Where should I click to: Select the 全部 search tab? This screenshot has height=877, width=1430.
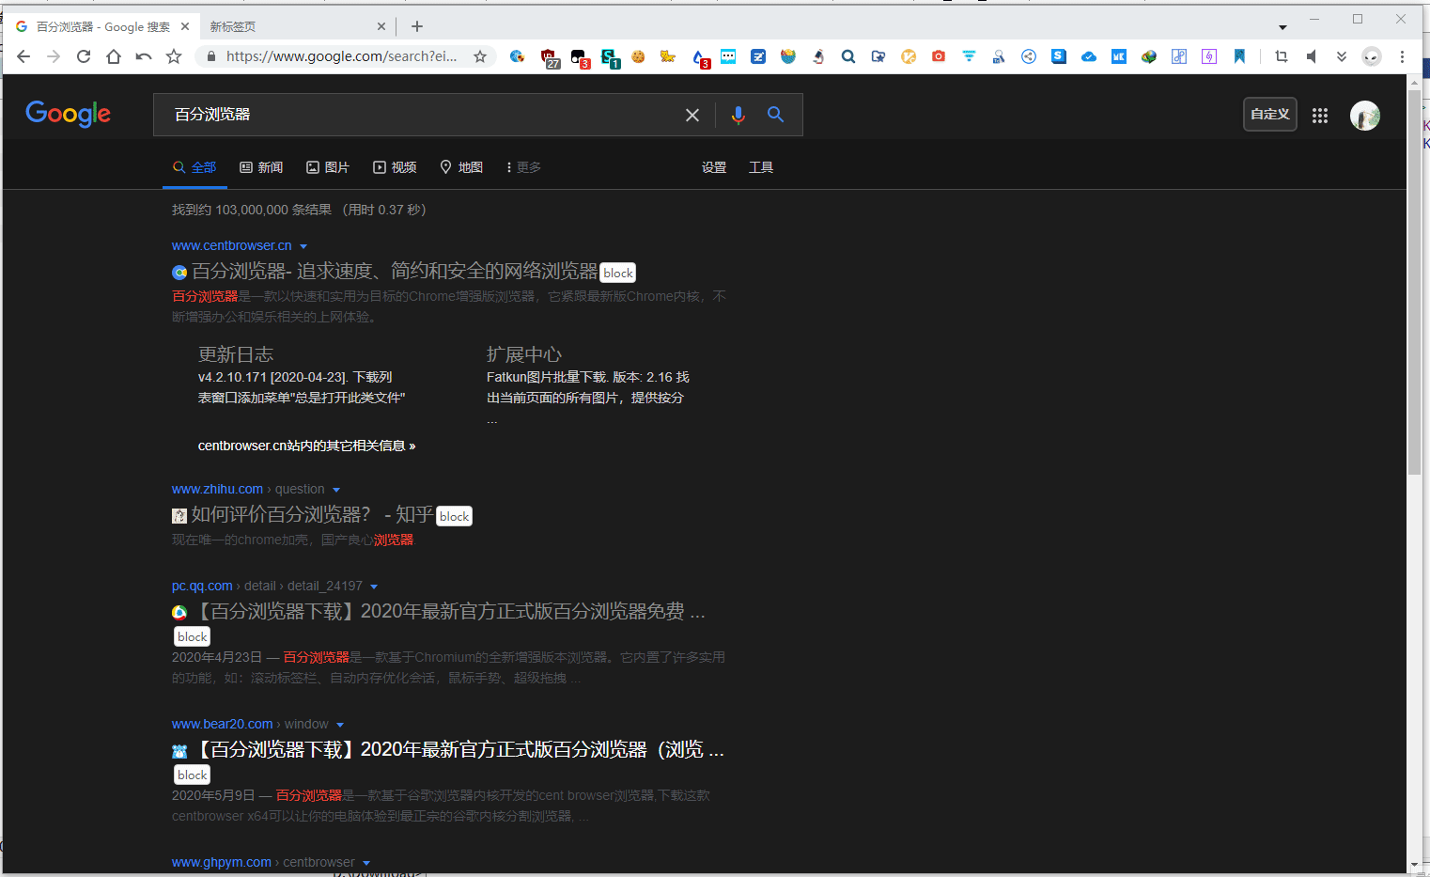click(x=194, y=167)
